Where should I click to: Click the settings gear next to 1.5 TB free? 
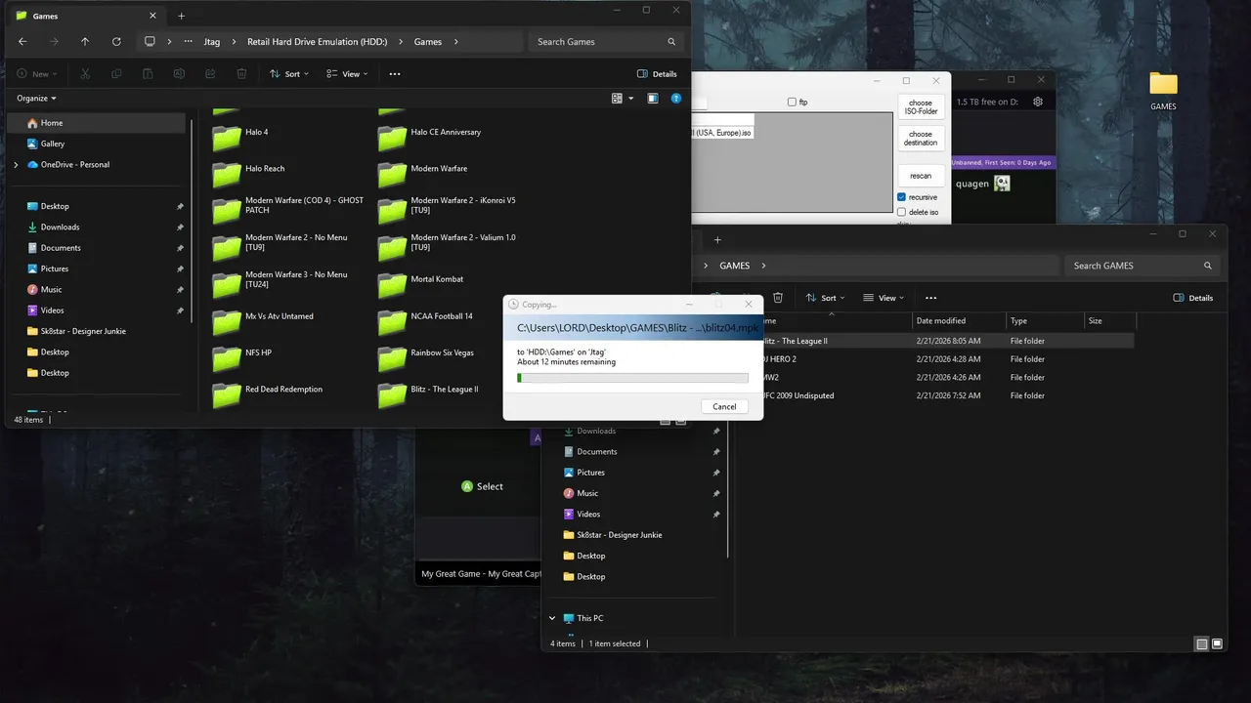click(1038, 102)
